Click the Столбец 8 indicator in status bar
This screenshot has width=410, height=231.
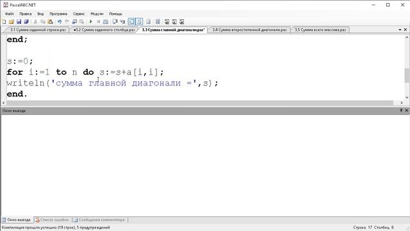384,227
